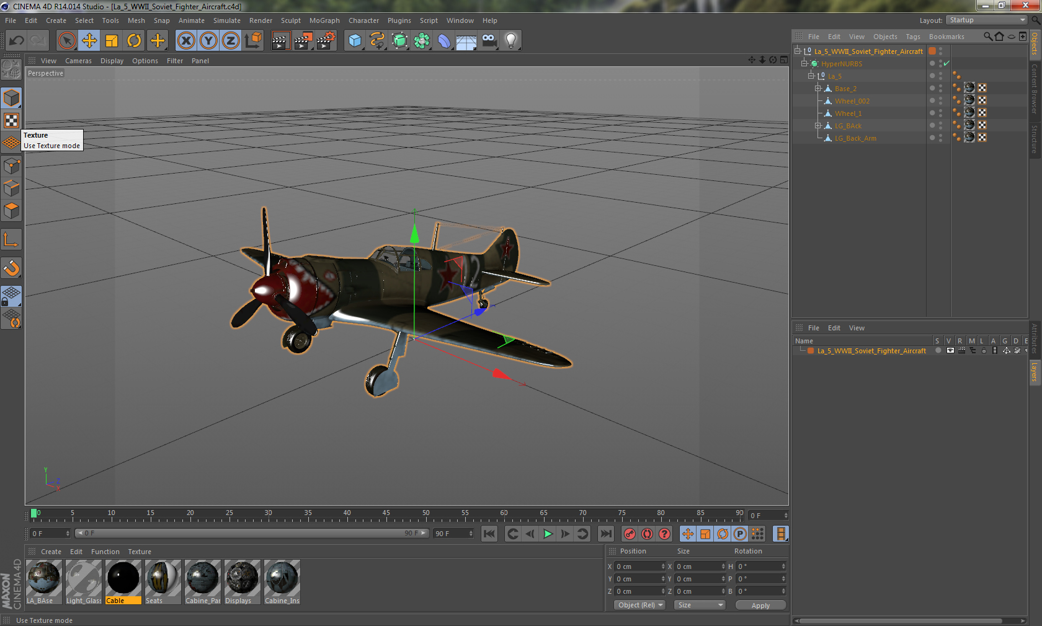Open render to Picture Viewer icon
The width and height of the screenshot is (1042, 626).
pyautogui.click(x=303, y=41)
